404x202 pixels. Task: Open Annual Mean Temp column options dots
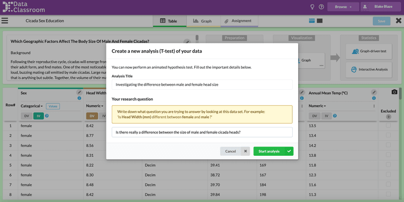(x=374, y=106)
